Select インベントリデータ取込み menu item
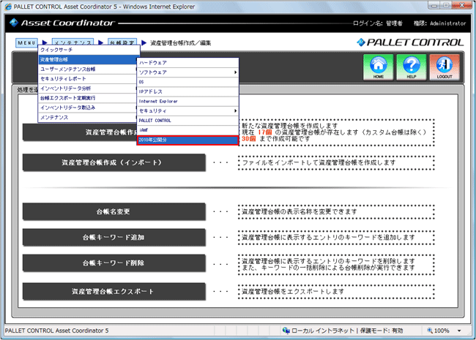This screenshot has height=340, width=476. 88,107
